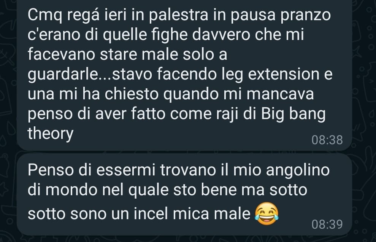Select the message starting with 'Penso di essermi'
376x242 pixels.
[x=184, y=194]
